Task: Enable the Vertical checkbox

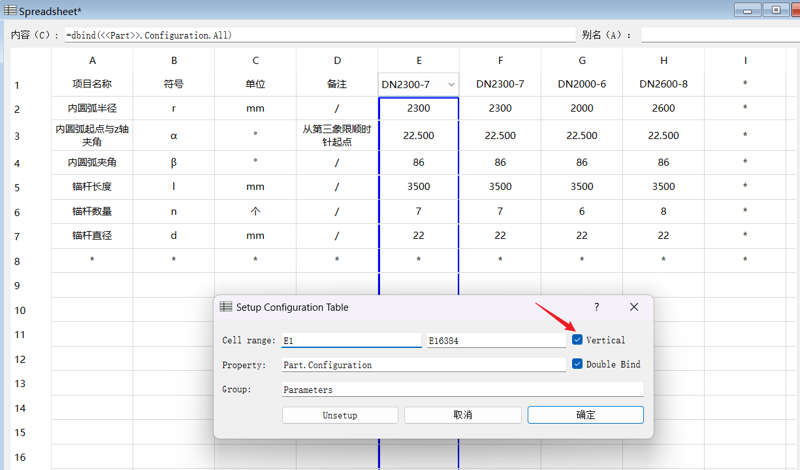Action: click(577, 339)
